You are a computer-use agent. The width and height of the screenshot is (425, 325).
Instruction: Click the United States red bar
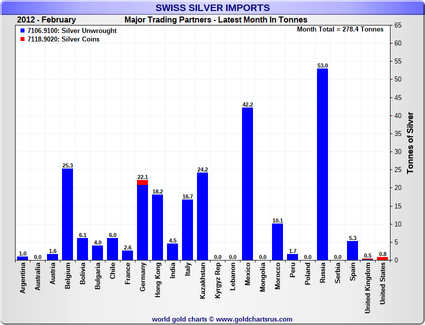point(382,258)
